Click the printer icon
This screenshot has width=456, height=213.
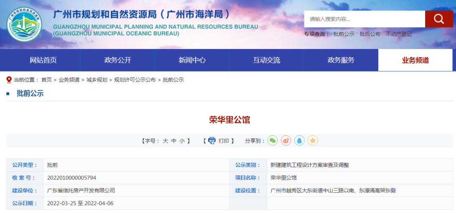(x=212, y=141)
